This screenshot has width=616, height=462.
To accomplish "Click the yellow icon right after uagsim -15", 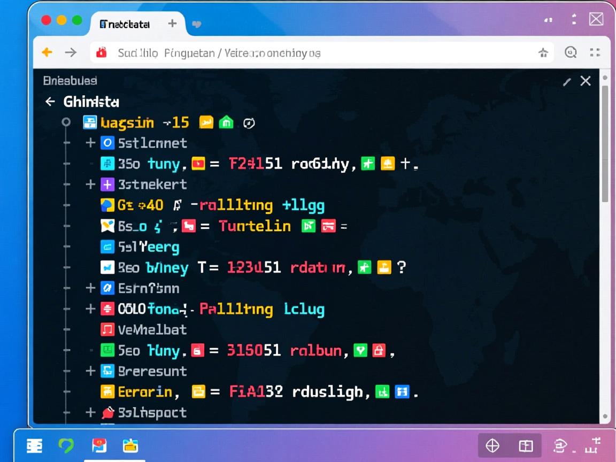I will [206, 122].
